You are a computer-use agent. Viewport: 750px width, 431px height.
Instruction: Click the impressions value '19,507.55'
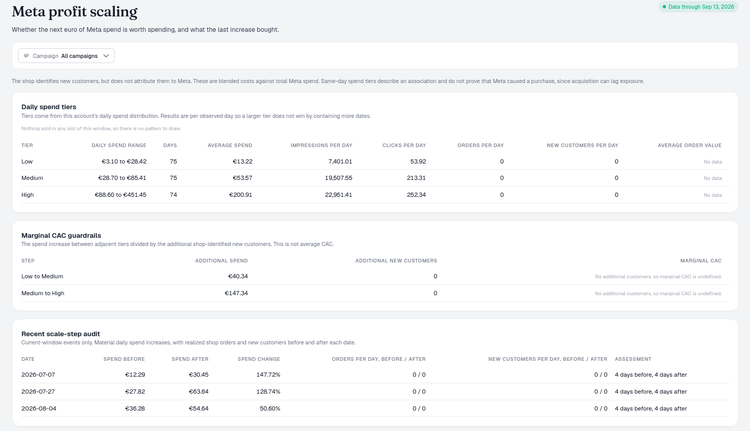339,178
